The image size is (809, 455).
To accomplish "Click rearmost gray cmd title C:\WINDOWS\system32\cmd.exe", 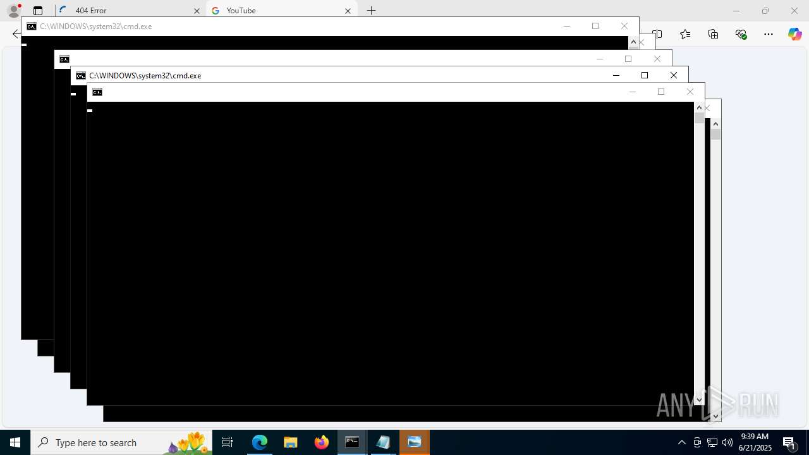I will (x=95, y=27).
